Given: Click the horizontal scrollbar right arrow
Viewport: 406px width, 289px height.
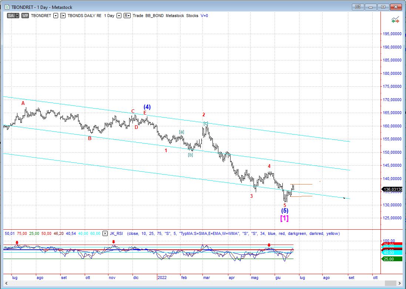Looking at the screenshot, I should tap(400, 283).
